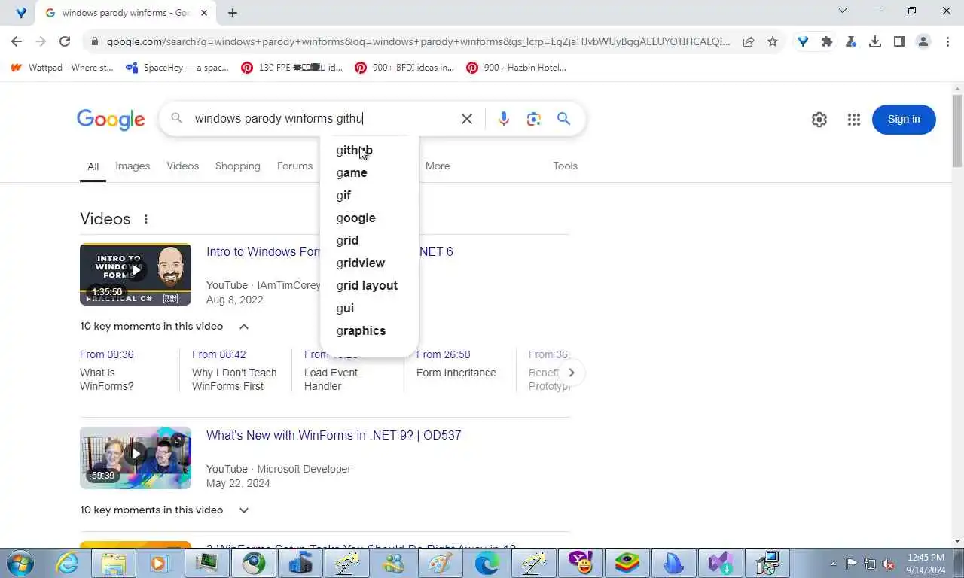
Task: Close the 'windows parody winforms' tab
Action: coord(203,13)
